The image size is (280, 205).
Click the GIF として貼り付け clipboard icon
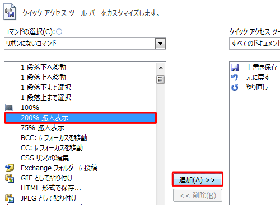(10, 178)
